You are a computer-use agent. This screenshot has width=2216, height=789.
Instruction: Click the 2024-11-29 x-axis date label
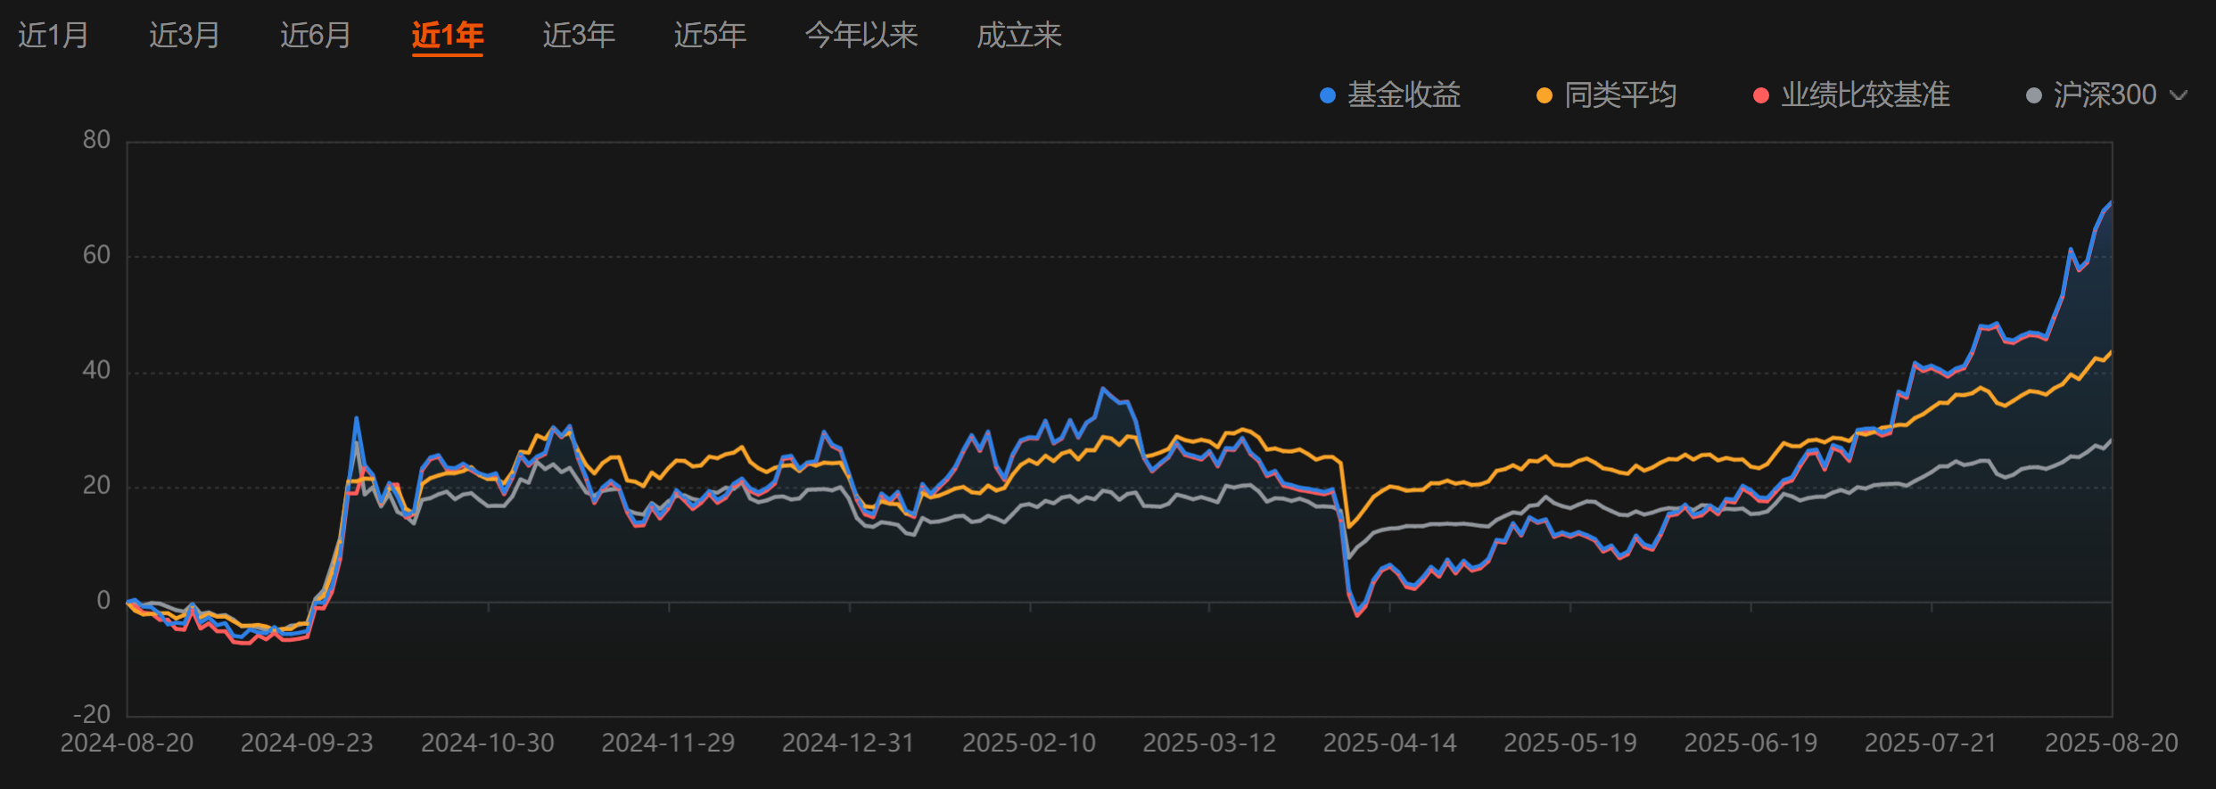(668, 743)
